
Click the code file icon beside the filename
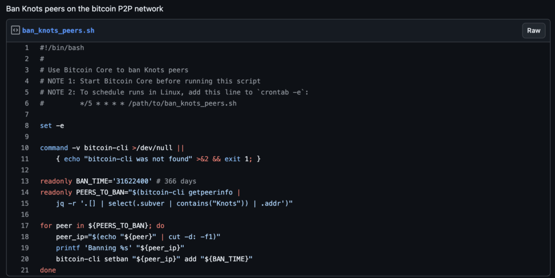click(x=15, y=30)
